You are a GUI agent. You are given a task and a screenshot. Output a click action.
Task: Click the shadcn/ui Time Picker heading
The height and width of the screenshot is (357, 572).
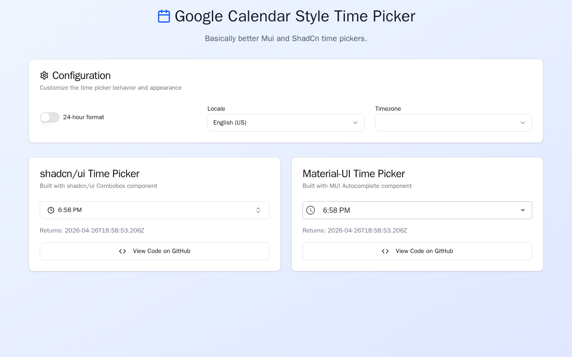89,174
